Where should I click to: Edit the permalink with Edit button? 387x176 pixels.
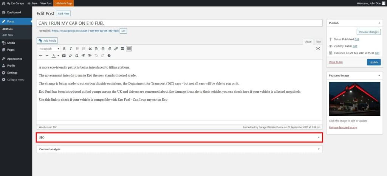[x=124, y=31]
